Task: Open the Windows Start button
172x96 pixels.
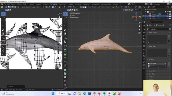Action: [x=53, y=93]
